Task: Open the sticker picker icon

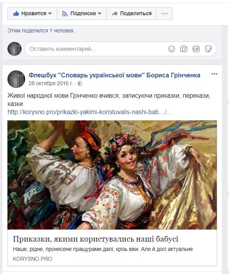Action: pos(208,49)
